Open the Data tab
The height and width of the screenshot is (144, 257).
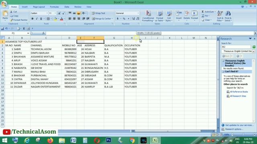point(67,7)
